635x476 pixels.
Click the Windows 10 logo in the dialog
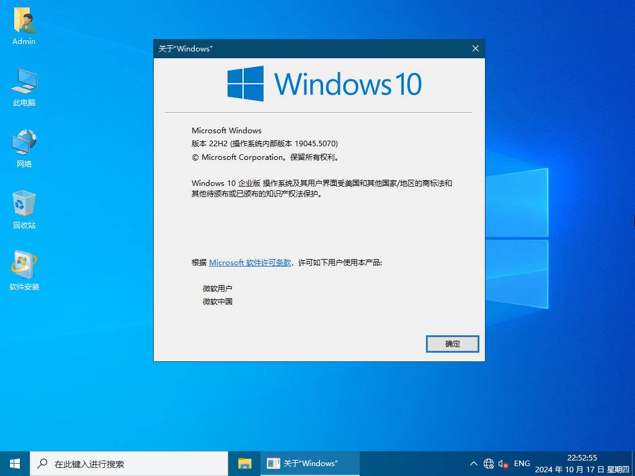(x=324, y=84)
